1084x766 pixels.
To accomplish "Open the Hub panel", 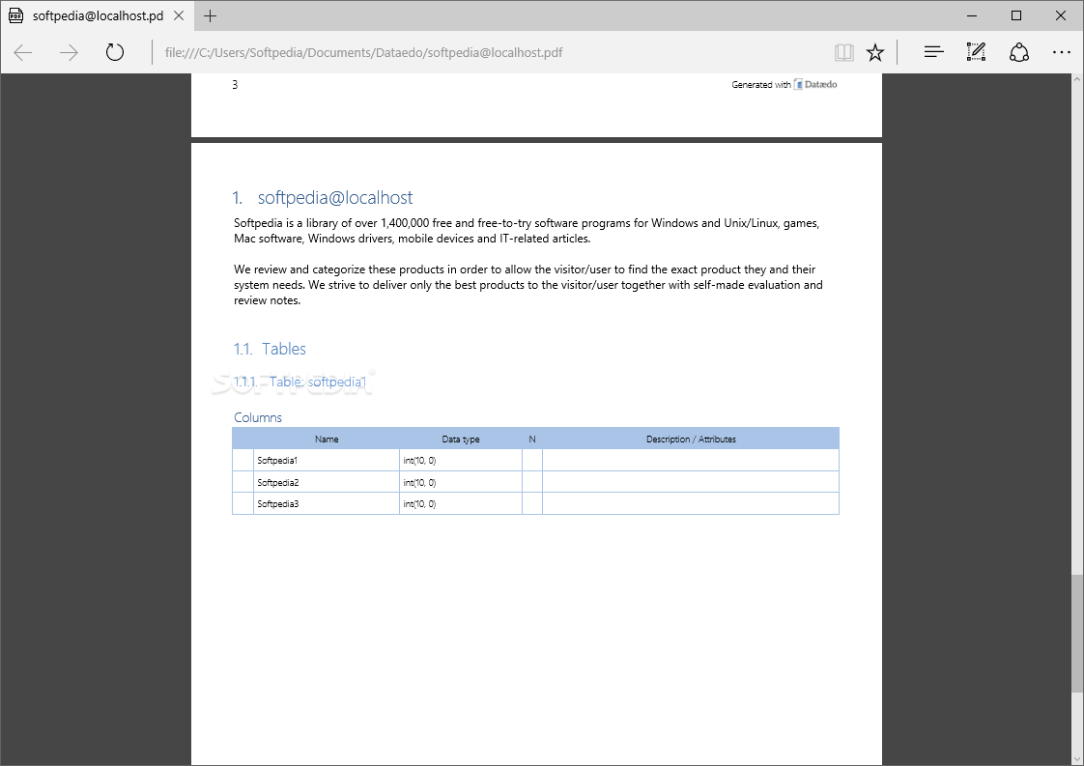I will coord(934,52).
